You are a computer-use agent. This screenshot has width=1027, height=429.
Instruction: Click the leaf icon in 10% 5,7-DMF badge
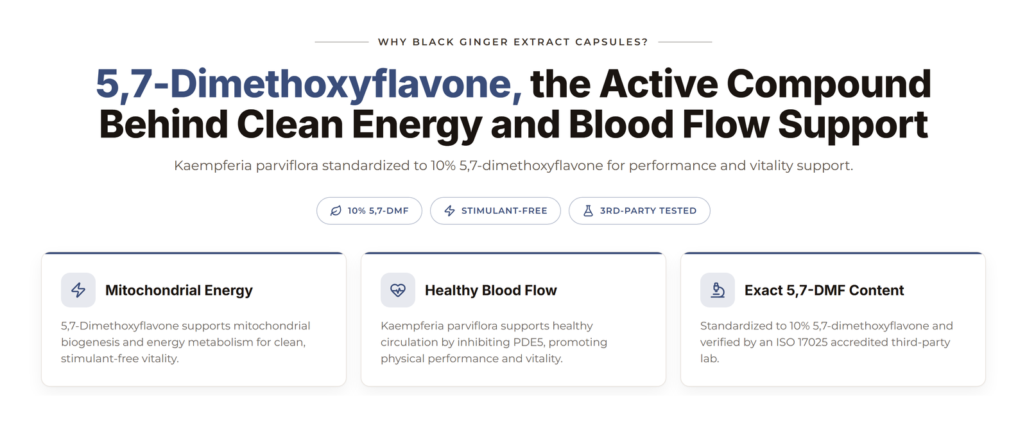[336, 211]
